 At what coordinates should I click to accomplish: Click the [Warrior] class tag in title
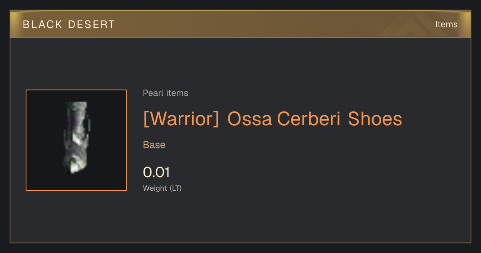[x=181, y=119]
